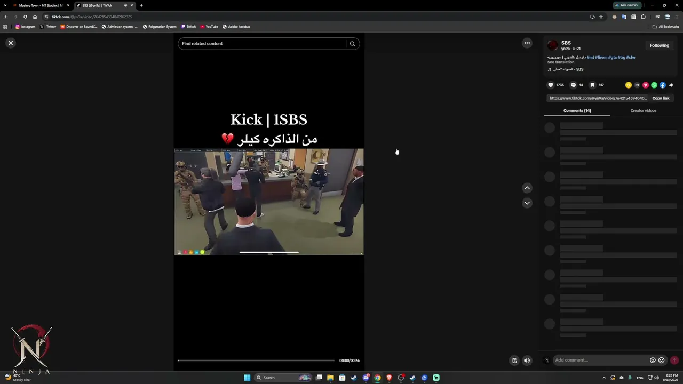Open File Explorer from the taskbar
This screenshot has width=683, height=384.
point(330,378)
